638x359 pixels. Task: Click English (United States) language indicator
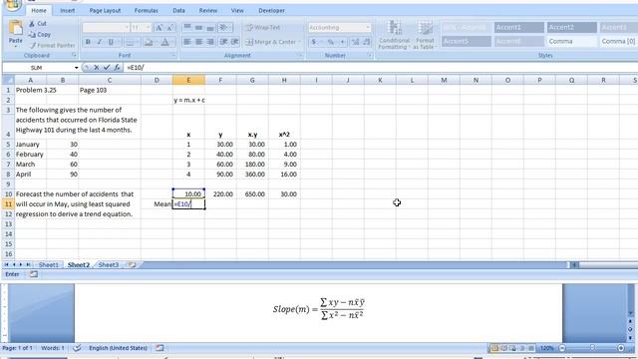[x=118, y=348]
